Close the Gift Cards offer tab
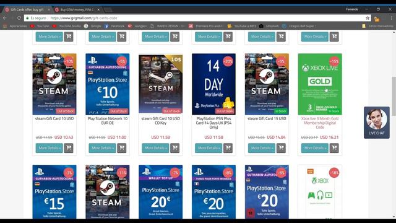The width and height of the screenshot is (396, 223). [x=48, y=10]
